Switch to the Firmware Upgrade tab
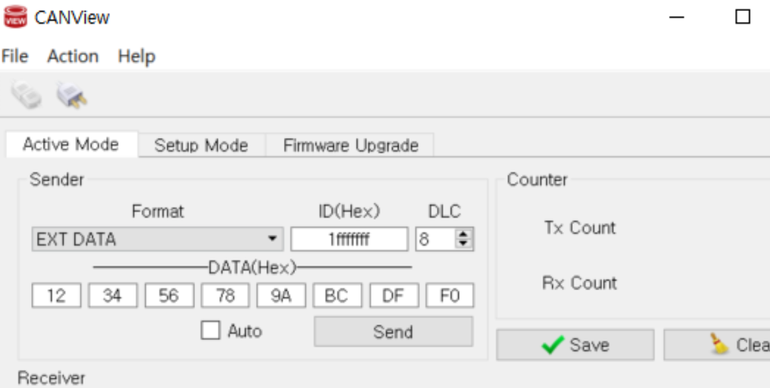Screen dimensions: 770x388 click(351, 145)
